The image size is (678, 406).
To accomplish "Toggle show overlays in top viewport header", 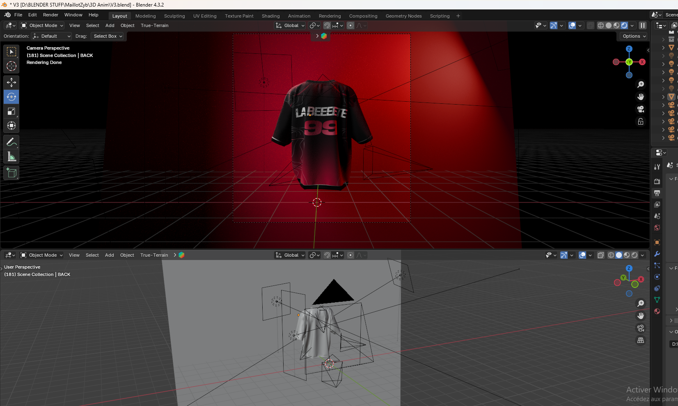I will (x=572, y=25).
